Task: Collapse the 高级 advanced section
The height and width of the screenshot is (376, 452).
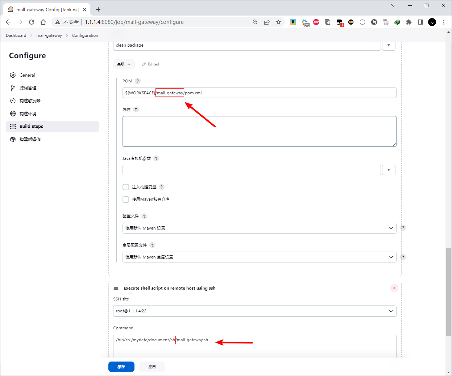Action: (124, 64)
